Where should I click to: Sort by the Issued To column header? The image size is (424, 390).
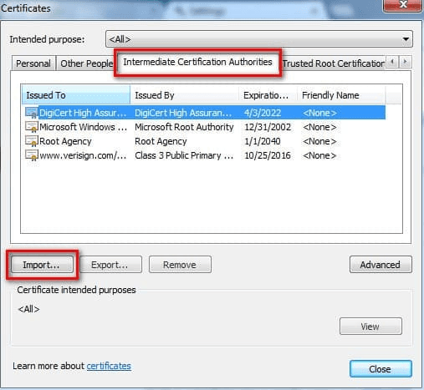tap(76, 95)
